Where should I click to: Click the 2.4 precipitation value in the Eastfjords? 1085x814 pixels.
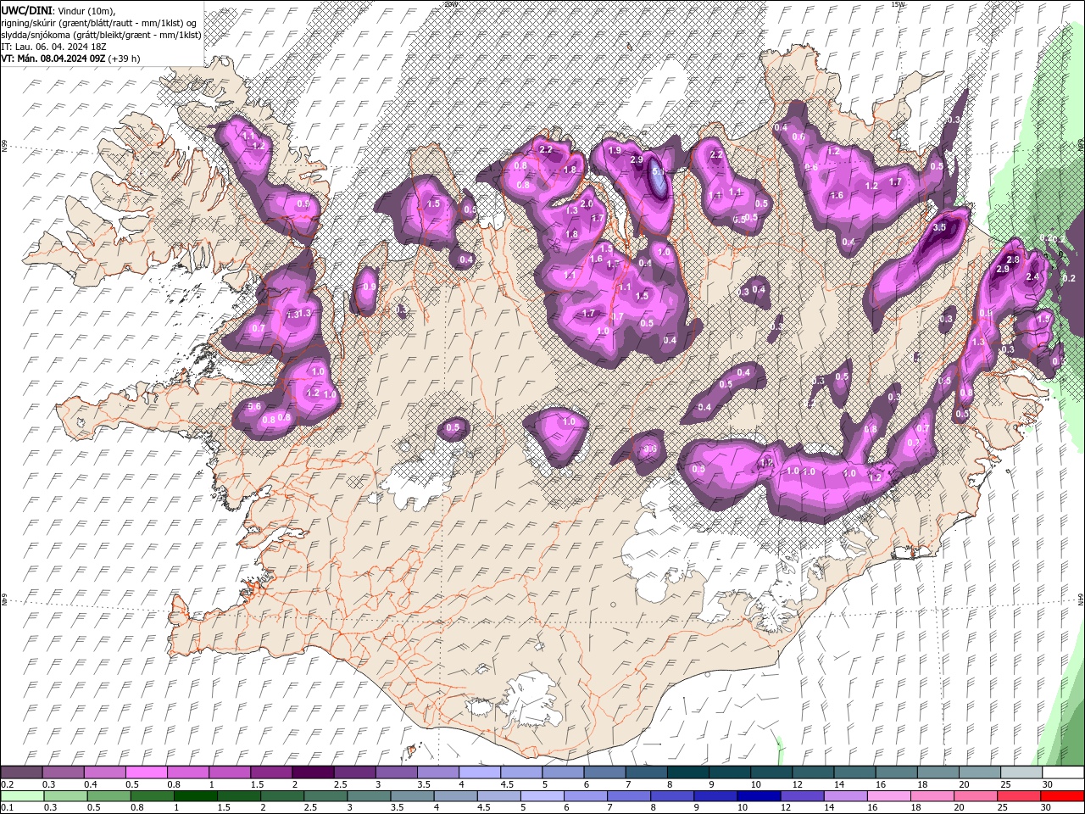pyautogui.click(x=1032, y=276)
